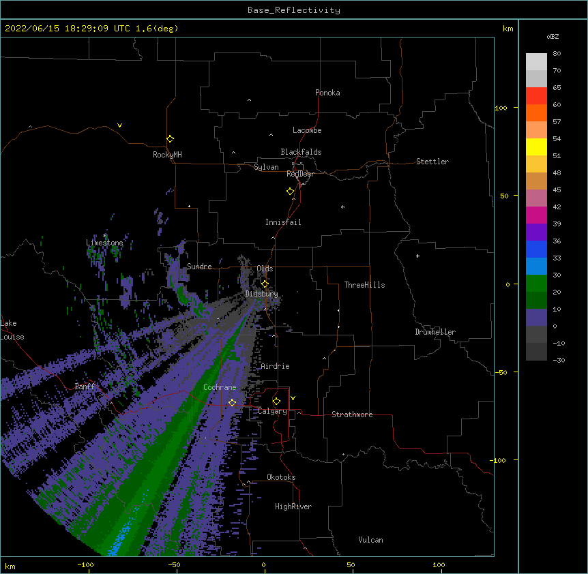Click the yellow diamond marker below Cochrane
The height and width of the screenshot is (574, 588).
(x=232, y=402)
